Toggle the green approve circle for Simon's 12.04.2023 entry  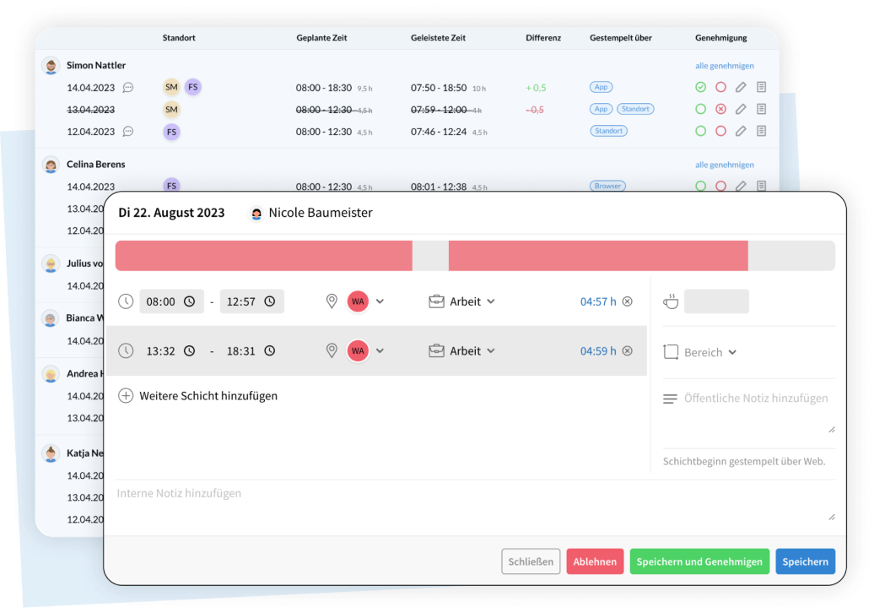[x=700, y=131]
